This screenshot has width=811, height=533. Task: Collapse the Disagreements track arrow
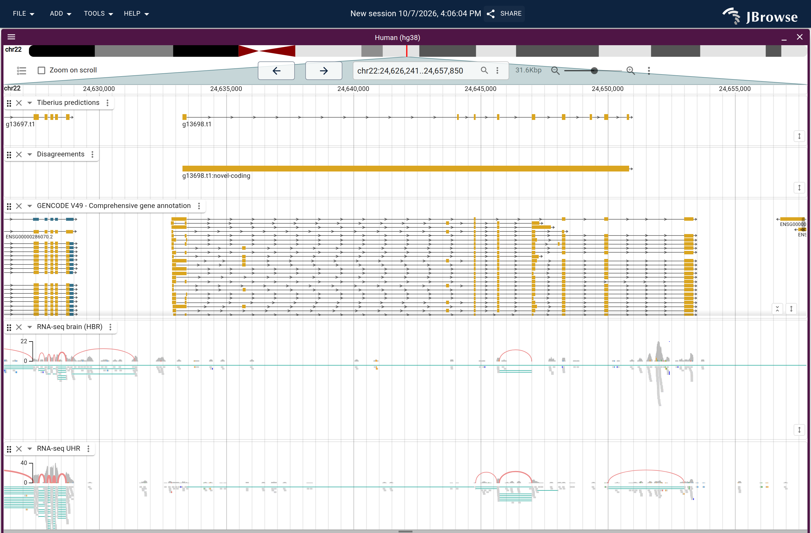[x=30, y=154]
